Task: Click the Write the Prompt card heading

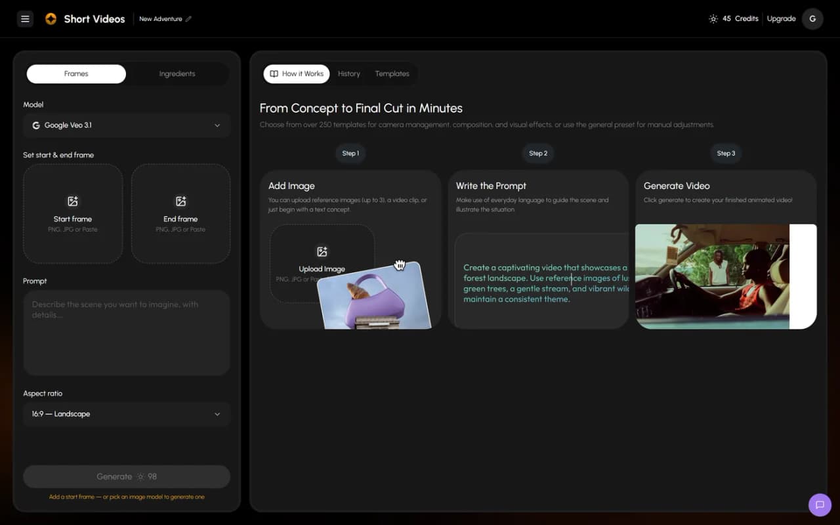Action: coord(491,186)
